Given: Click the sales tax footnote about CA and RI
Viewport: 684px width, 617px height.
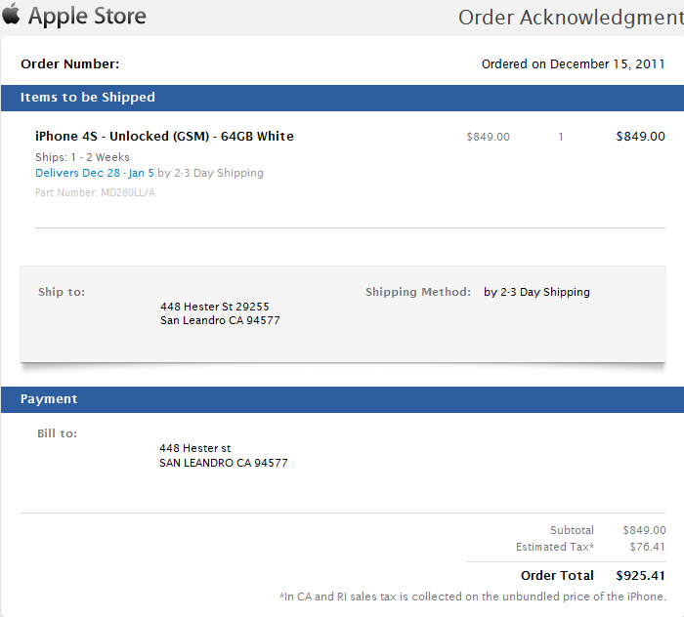Looking at the screenshot, I should click(x=472, y=596).
